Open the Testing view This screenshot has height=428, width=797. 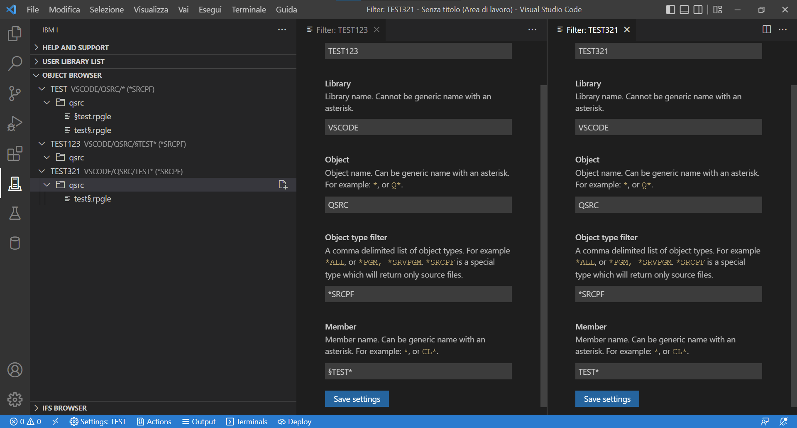(x=15, y=213)
